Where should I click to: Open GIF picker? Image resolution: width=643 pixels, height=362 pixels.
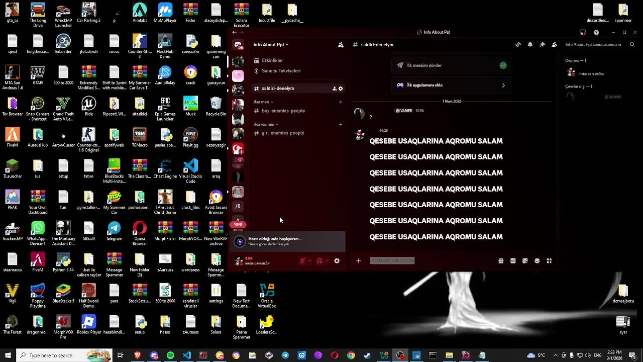[x=513, y=261]
